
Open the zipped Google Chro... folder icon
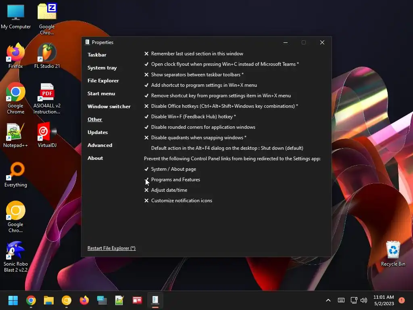pyautogui.click(x=47, y=19)
